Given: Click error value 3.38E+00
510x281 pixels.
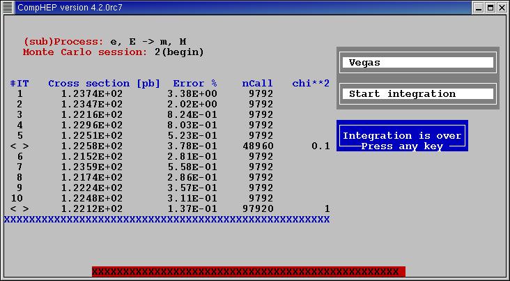Looking at the screenshot, I should 192,93.
